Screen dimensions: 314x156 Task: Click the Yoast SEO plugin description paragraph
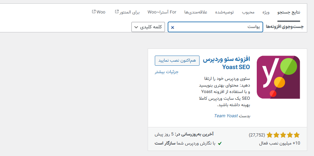[x=225, y=92]
